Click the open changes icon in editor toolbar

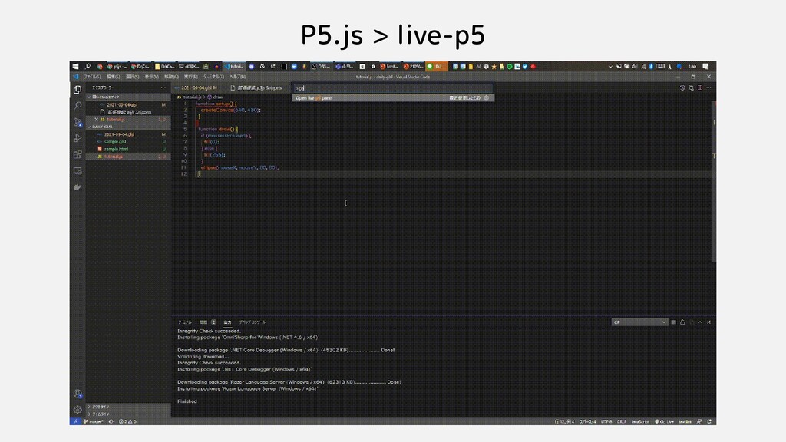[x=692, y=87]
